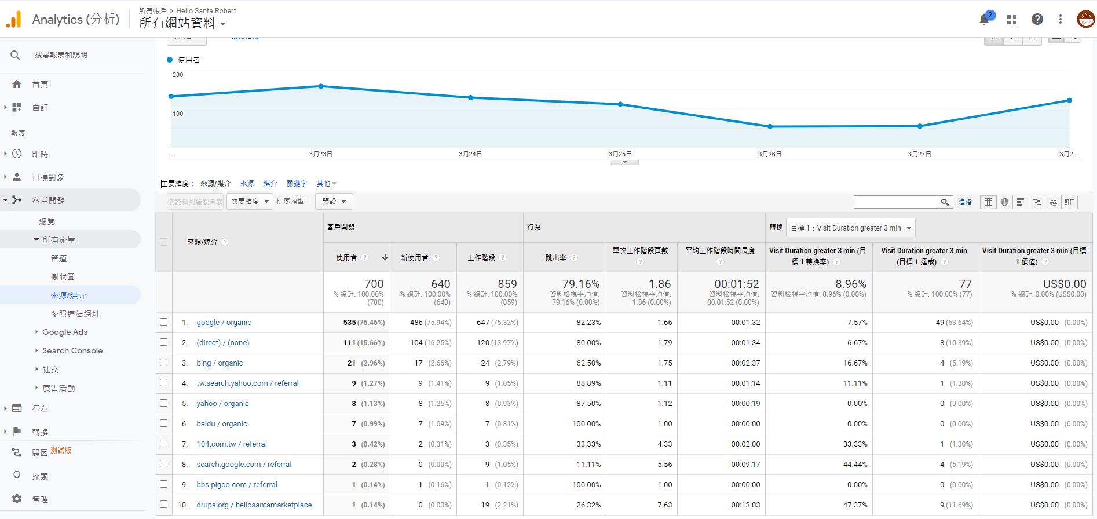Check the search.google.com / referral row
The image size is (1097, 519).
164,464
